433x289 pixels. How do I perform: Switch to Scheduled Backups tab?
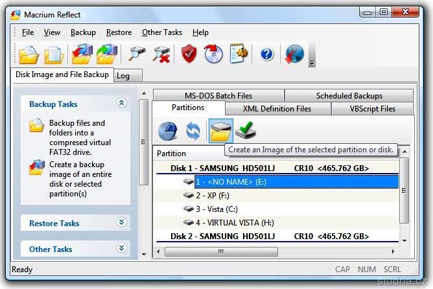349,95
